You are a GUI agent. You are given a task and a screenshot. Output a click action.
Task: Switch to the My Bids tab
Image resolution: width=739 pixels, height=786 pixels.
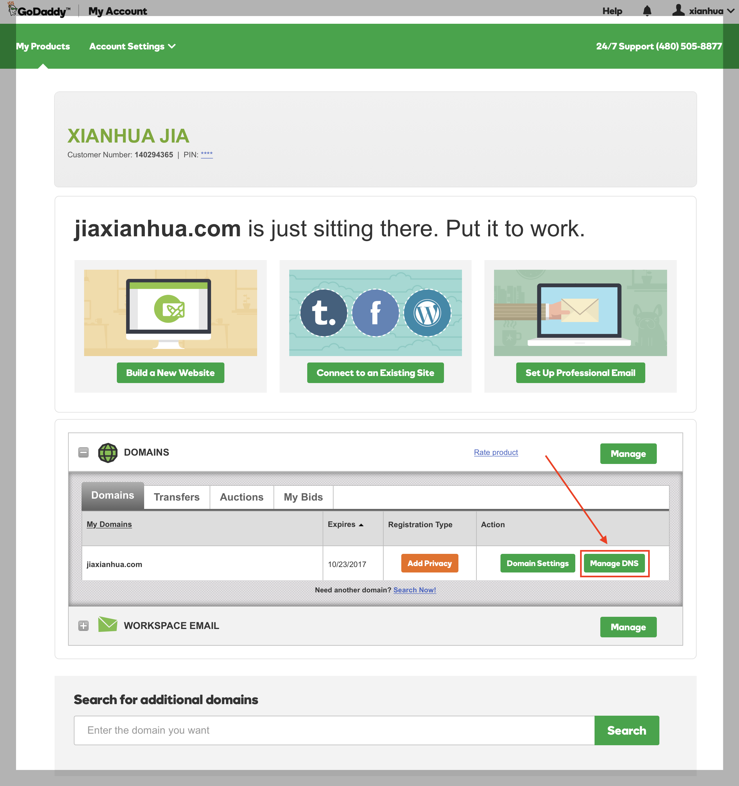tap(303, 497)
